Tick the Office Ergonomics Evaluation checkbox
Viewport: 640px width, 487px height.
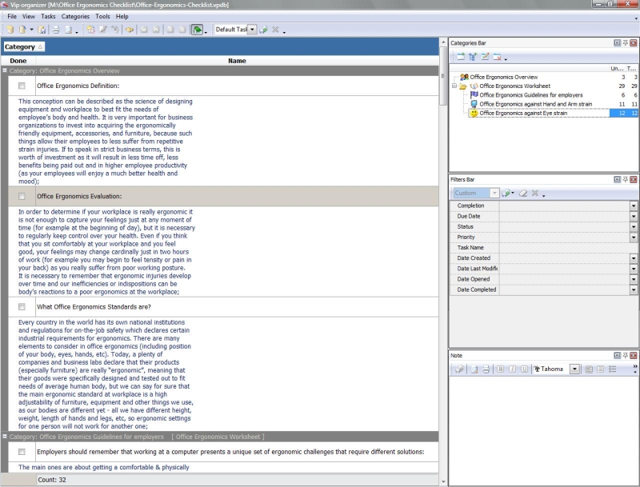(22, 196)
